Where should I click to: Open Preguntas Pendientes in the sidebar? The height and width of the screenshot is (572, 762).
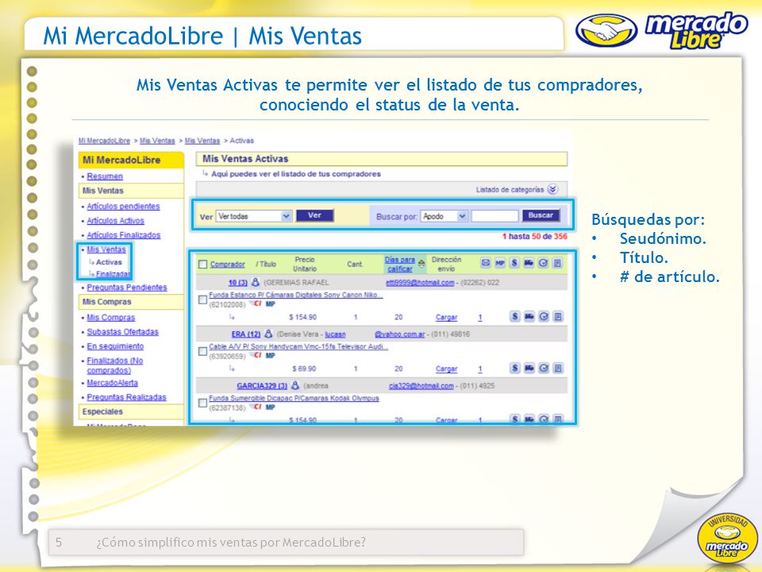click(x=127, y=288)
